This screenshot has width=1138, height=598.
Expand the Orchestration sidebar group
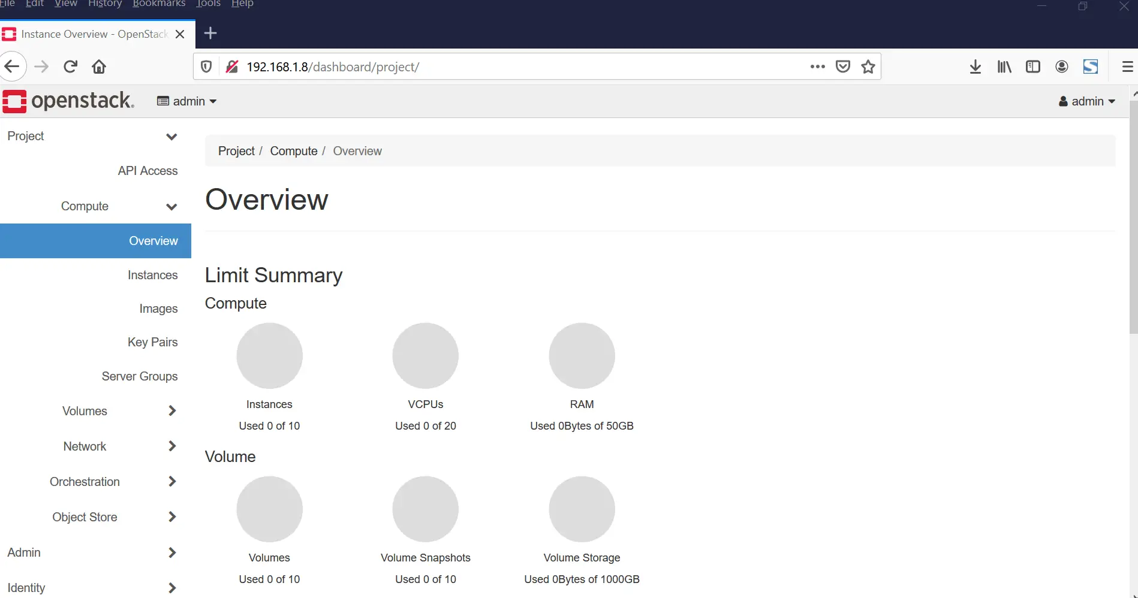pos(95,482)
